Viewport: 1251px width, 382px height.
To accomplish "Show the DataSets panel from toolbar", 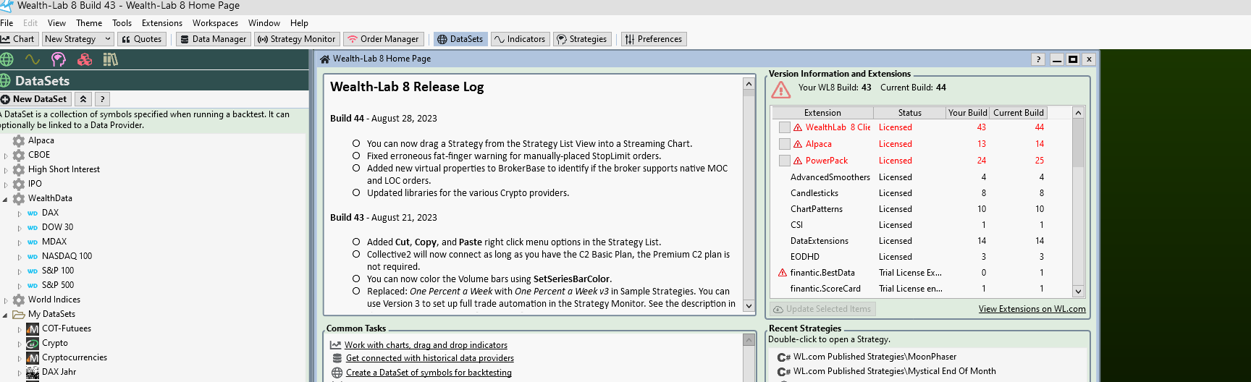I will point(460,39).
